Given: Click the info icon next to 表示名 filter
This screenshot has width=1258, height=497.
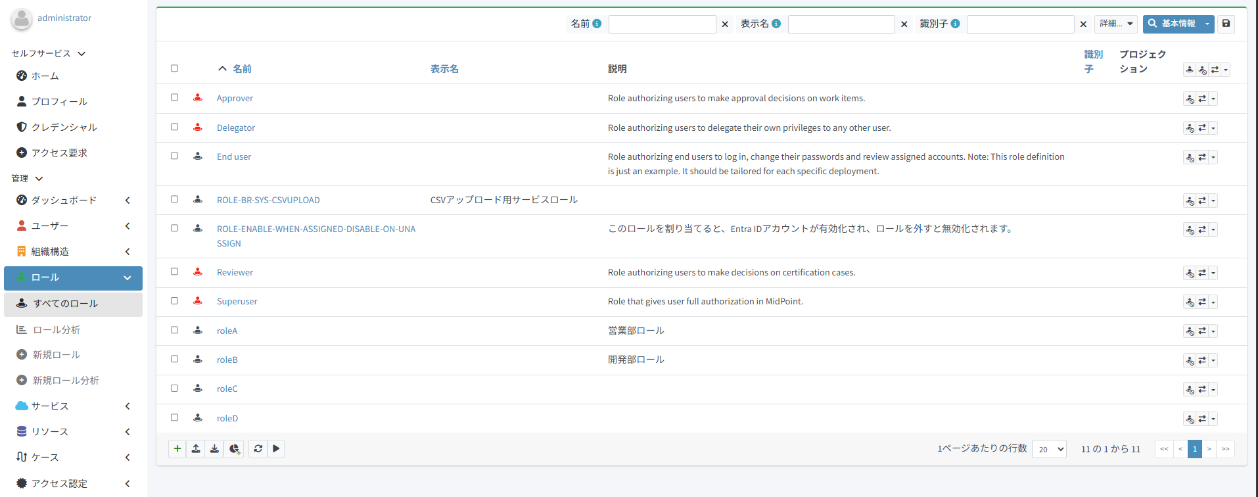Looking at the screenshot, I should pyautogui.click(x=776, y=24).
